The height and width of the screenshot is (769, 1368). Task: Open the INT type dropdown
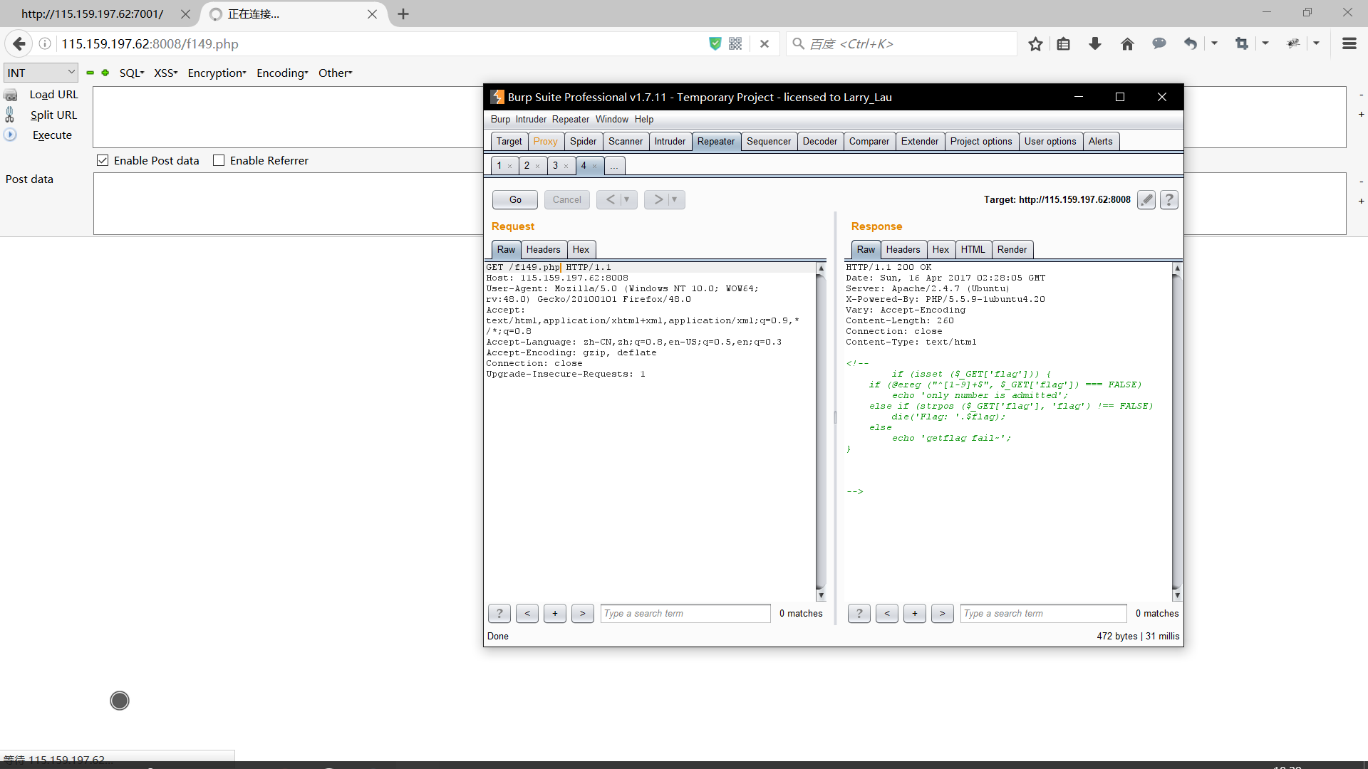[x=41, y=73]
